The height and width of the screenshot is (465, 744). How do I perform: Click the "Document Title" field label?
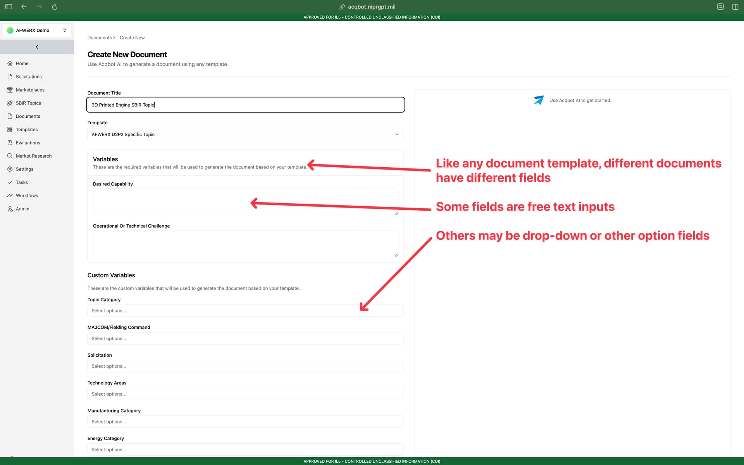pos(104,93)
